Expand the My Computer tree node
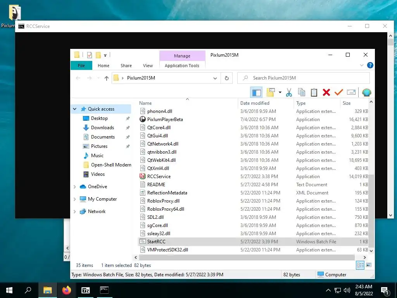 pos(75,199)
